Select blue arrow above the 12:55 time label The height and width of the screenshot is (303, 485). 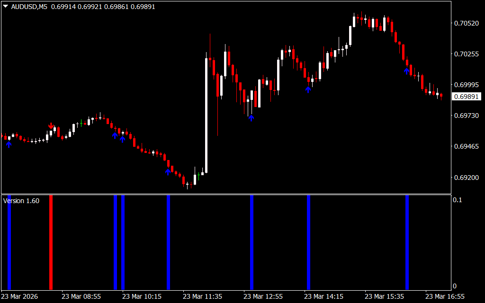(x=251, y=118)
